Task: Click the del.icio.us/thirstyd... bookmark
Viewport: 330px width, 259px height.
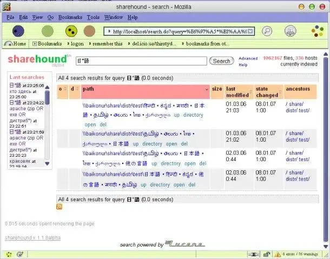Action: [152, 44]
